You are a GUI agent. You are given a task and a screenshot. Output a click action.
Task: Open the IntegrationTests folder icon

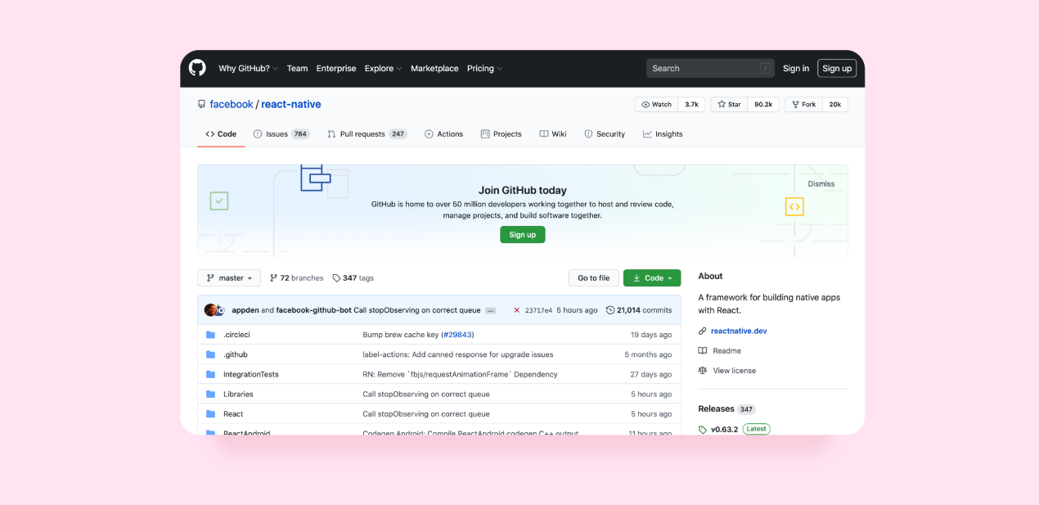[x=210, y=374]
